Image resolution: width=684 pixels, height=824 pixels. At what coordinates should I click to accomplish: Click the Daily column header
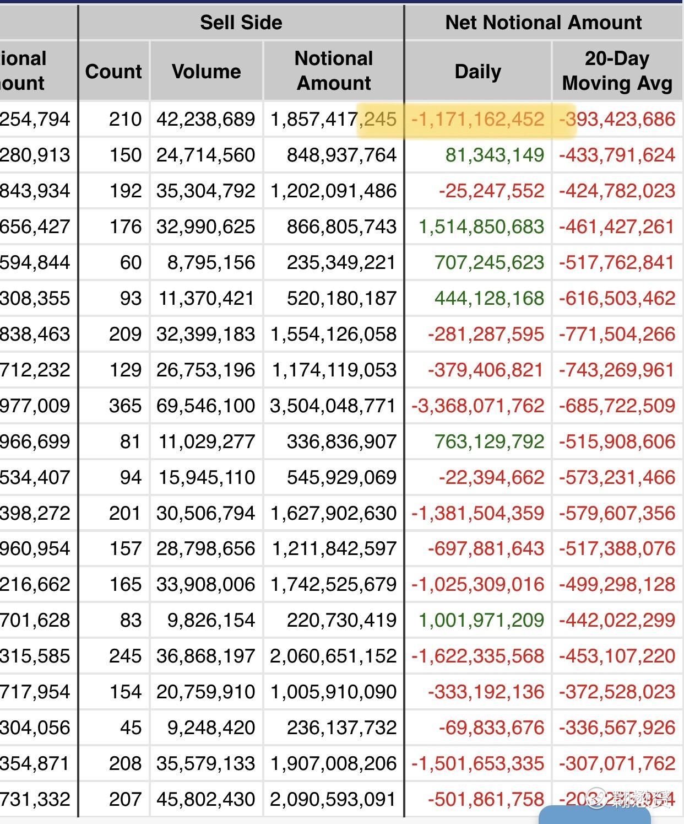[477, 71]
